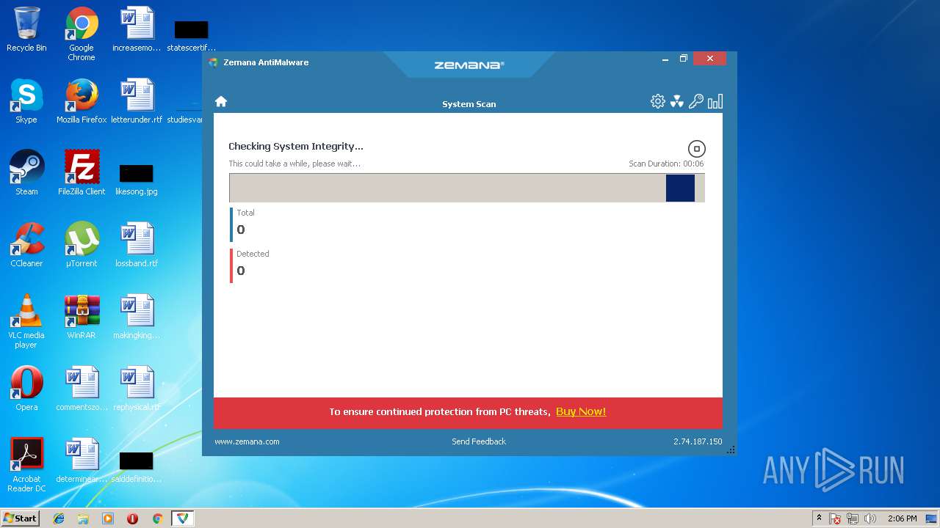Open the reports bar-chart icon

715,101
